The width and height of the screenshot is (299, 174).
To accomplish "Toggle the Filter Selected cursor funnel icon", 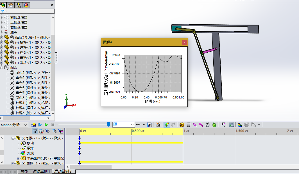I will coord(54,131).
